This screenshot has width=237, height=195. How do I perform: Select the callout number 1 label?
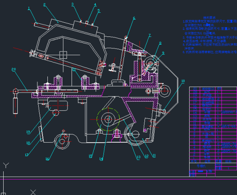29,9
